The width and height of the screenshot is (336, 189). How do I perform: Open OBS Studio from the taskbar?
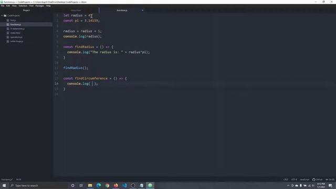tap(133, 185)
